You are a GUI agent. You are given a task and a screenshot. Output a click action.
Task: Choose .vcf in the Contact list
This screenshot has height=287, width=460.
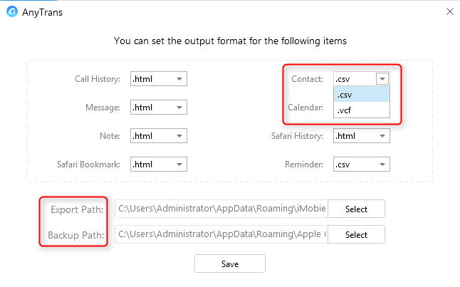[x=362, y=110]
